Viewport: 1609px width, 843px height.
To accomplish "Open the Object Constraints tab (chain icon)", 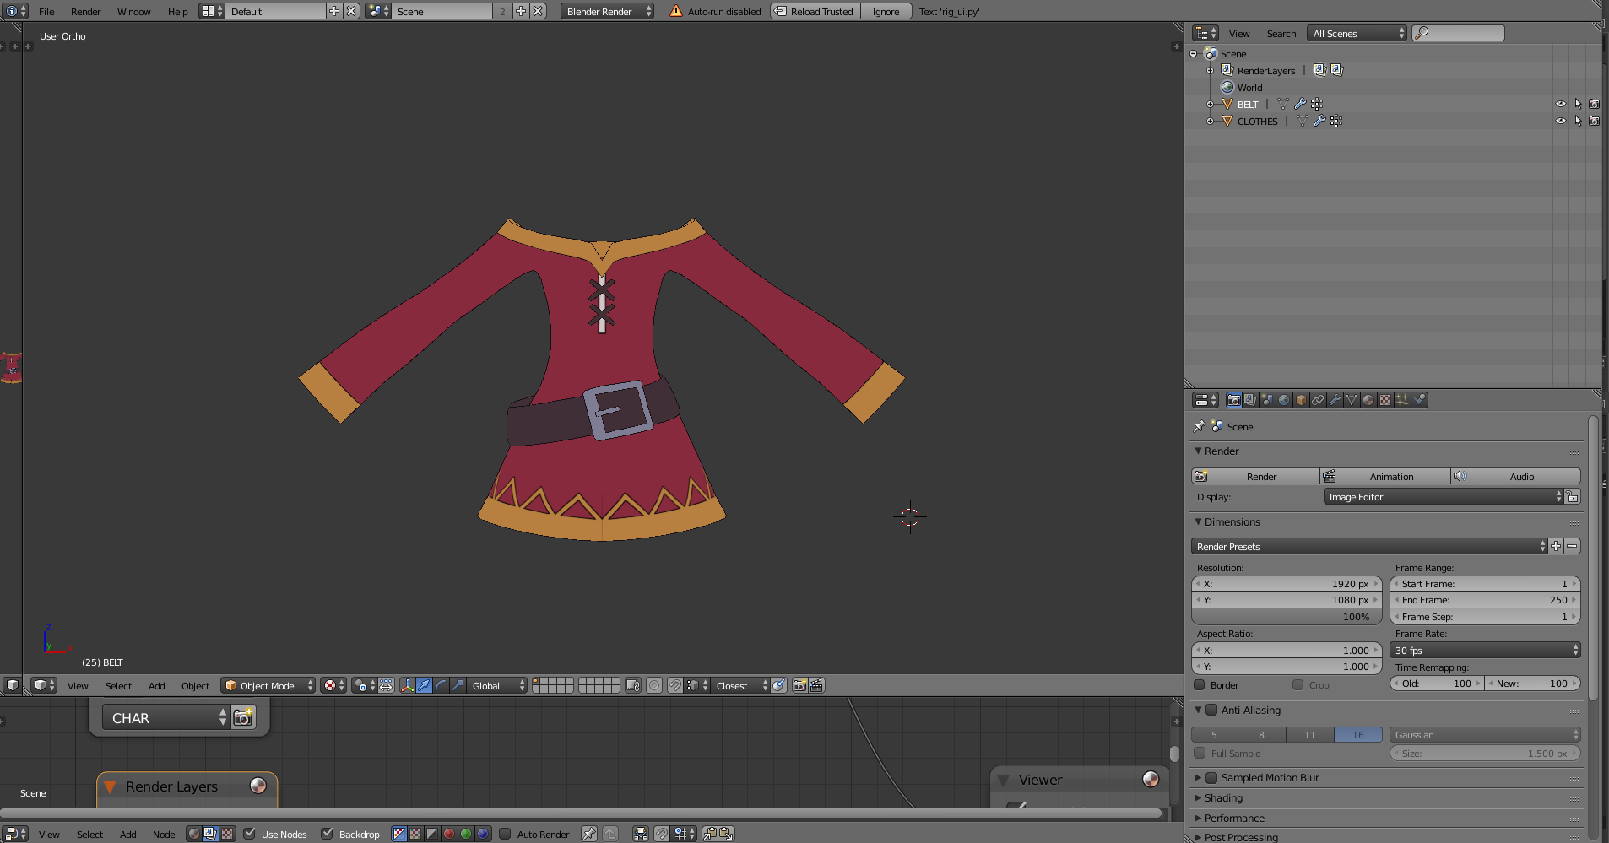I will (1318, 400).
